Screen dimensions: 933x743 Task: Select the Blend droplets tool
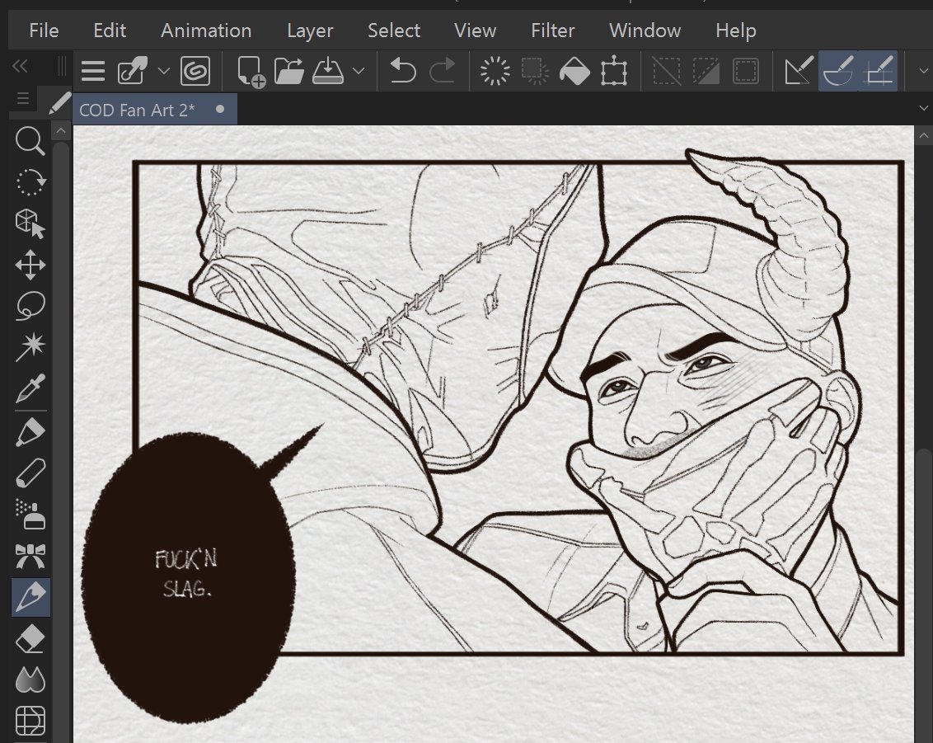click(30, 680)
